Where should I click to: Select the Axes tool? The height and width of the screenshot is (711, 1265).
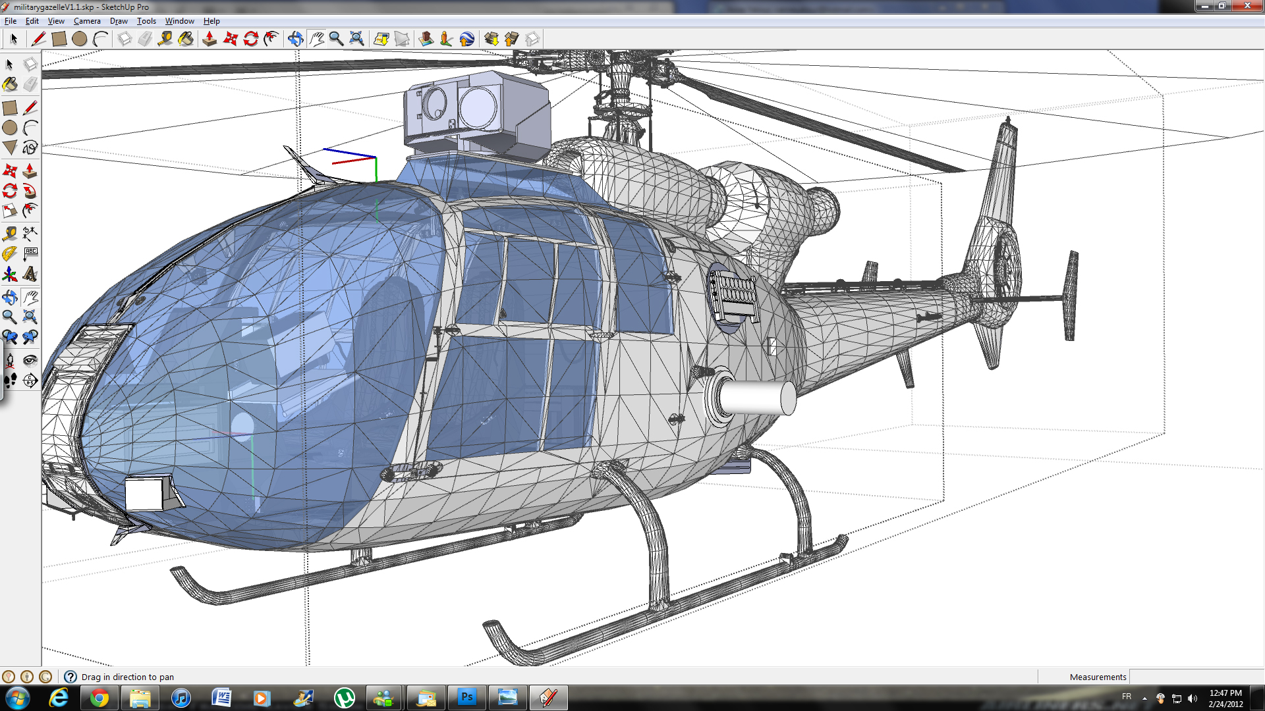9,274
